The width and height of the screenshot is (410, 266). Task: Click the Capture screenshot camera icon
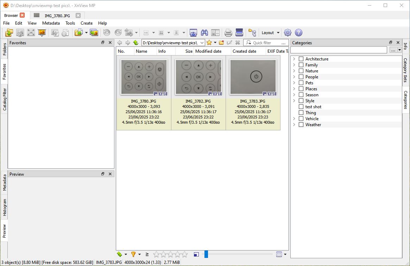pyautogui.click(x=193, y=33)
